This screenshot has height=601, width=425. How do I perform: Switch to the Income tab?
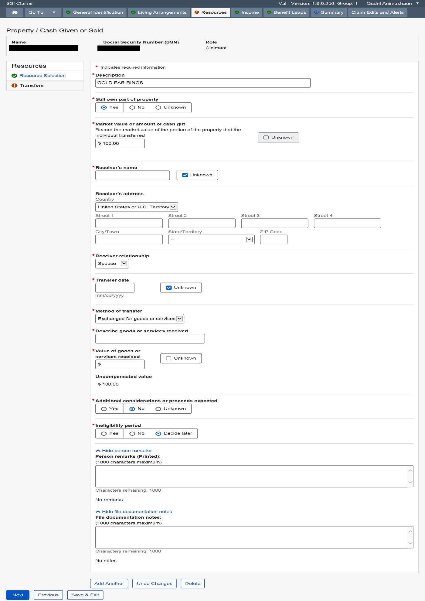(x=247, y=12)
